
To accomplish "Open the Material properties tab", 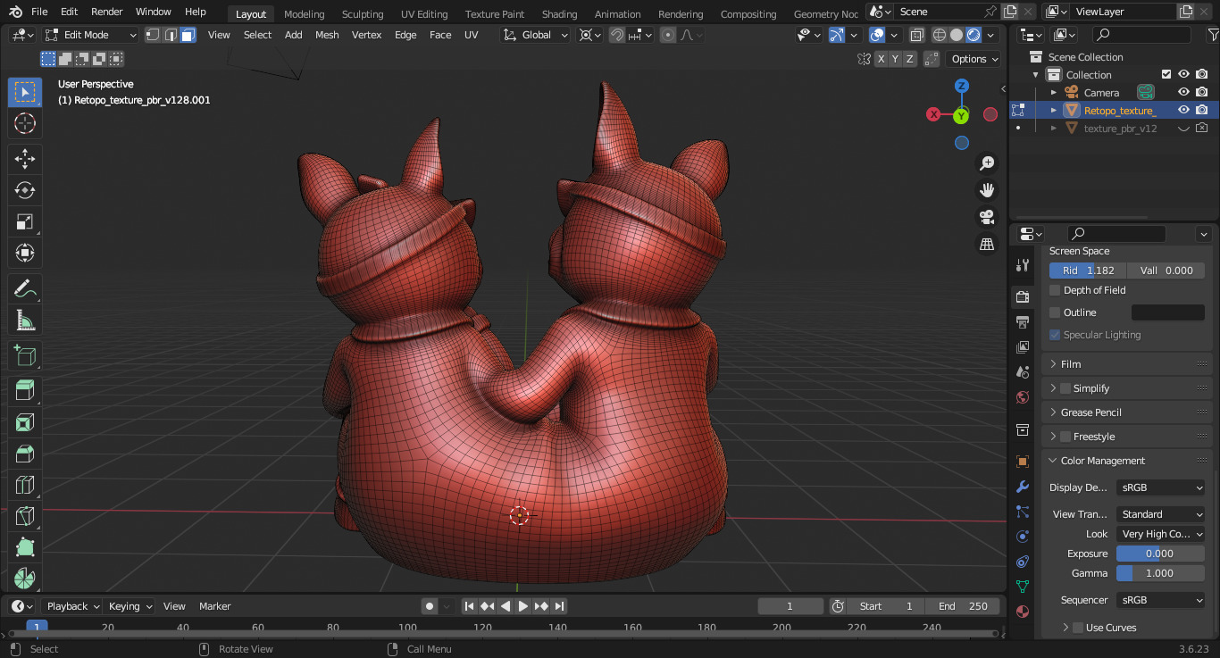I will pos(1023,612).
